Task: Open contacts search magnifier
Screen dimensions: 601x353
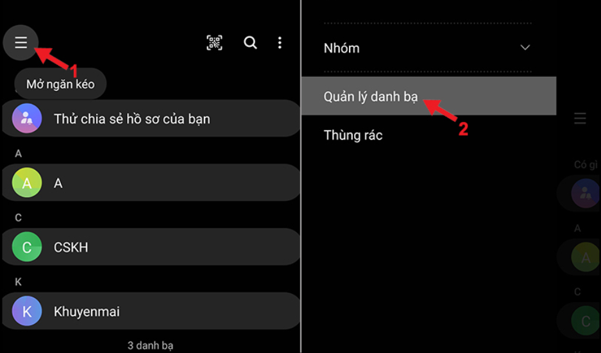Action: tap(250, 42)
